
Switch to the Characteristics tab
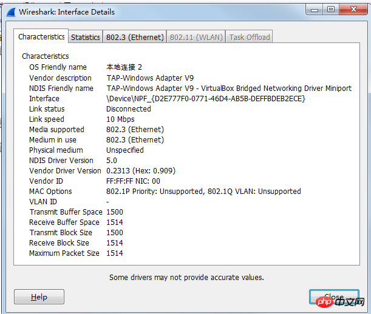point(41,36)
